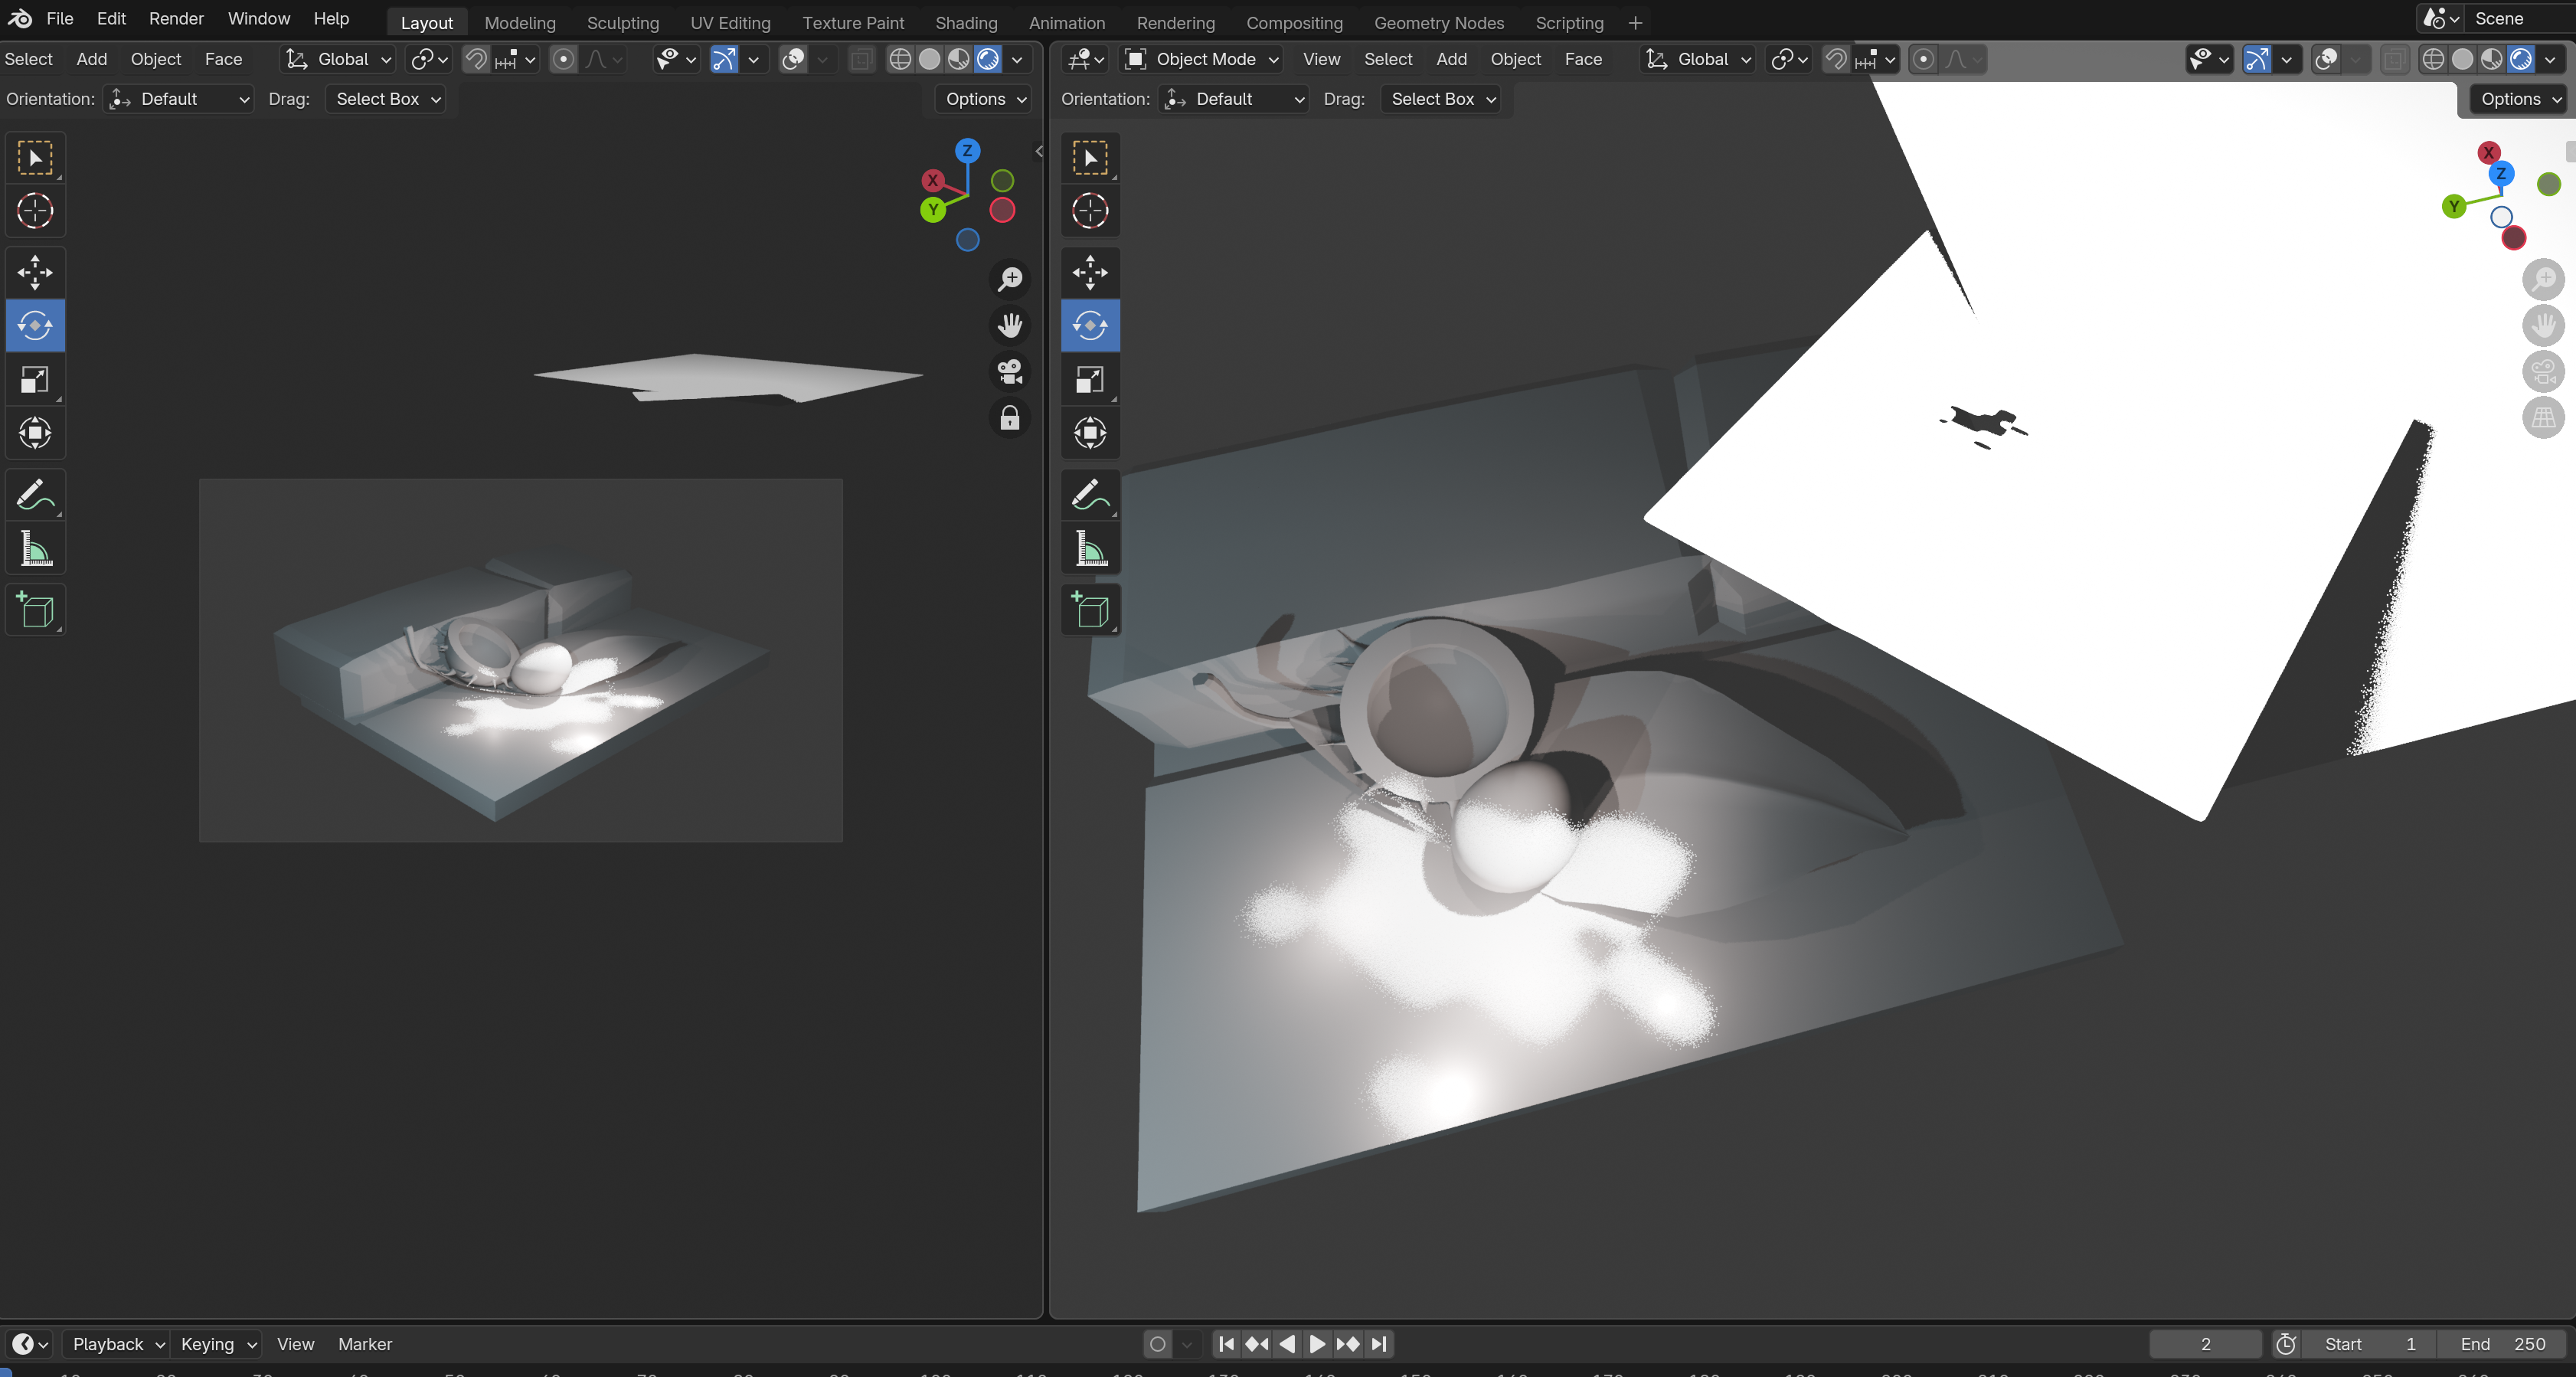2576x1377 pixels.
Task: Toggle snapping magnet in right viewport header
Action: [x=1836, y=59]
